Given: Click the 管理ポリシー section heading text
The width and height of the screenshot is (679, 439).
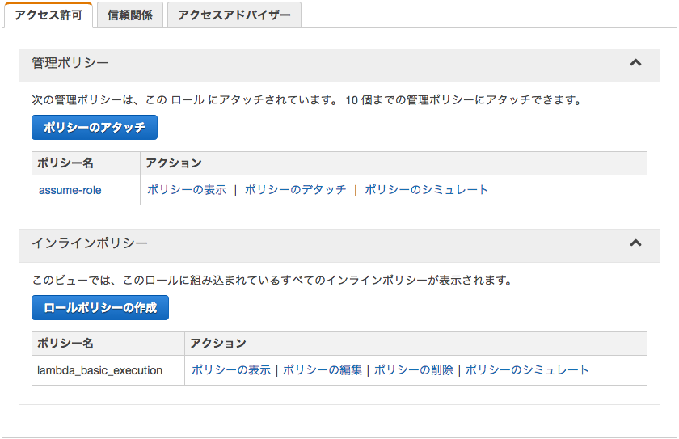Looking at the screenshot, I should point(70,63).
